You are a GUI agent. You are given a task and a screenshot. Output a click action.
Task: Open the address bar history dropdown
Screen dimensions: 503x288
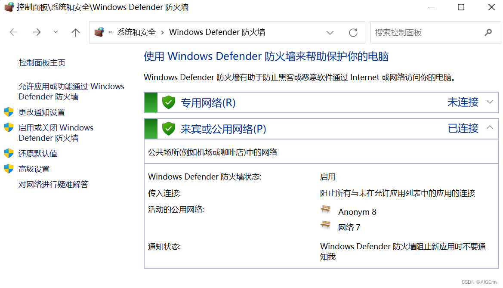coord(330,32)
